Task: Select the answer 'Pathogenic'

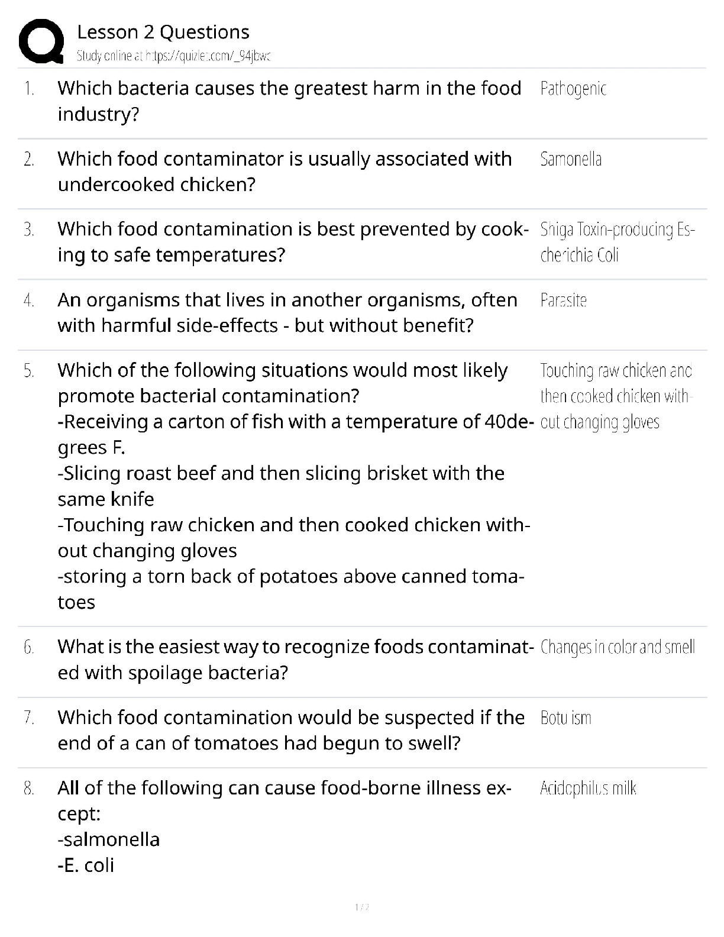Action: click(x=573, y=89)
